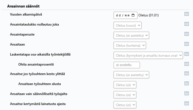The height and width of the screenshot is (110, 193).
Task: Open Ansaintataulukko nollautuu joka dropdown
Action: coord(127,25)
